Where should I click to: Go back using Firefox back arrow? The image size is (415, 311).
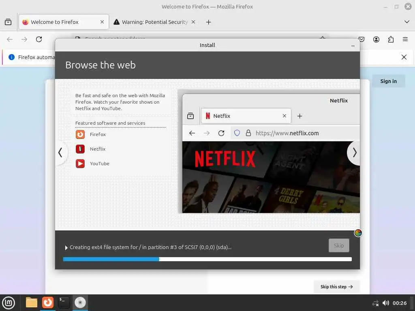[10, 39]
